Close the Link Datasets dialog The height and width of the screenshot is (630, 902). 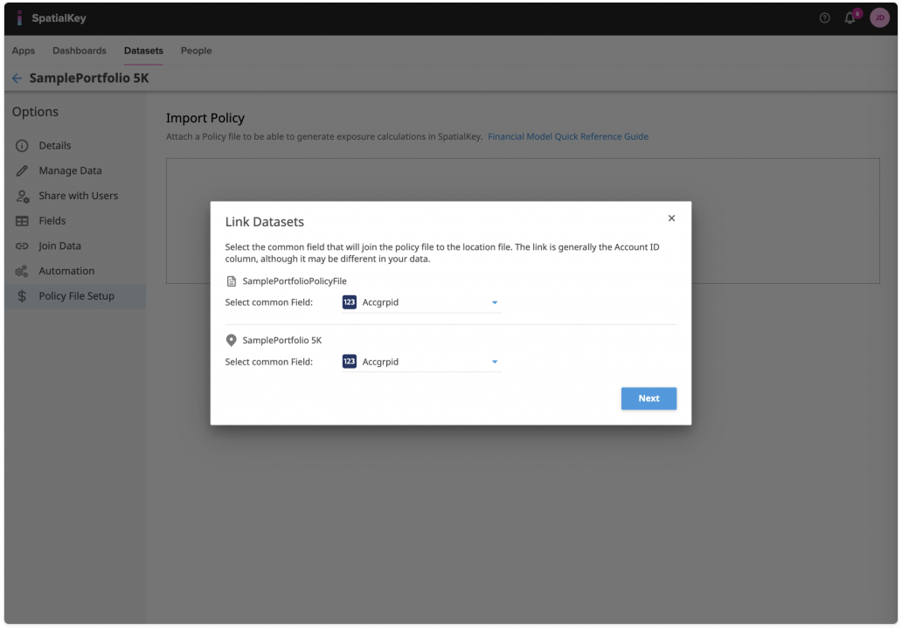[x=671, y=218]
